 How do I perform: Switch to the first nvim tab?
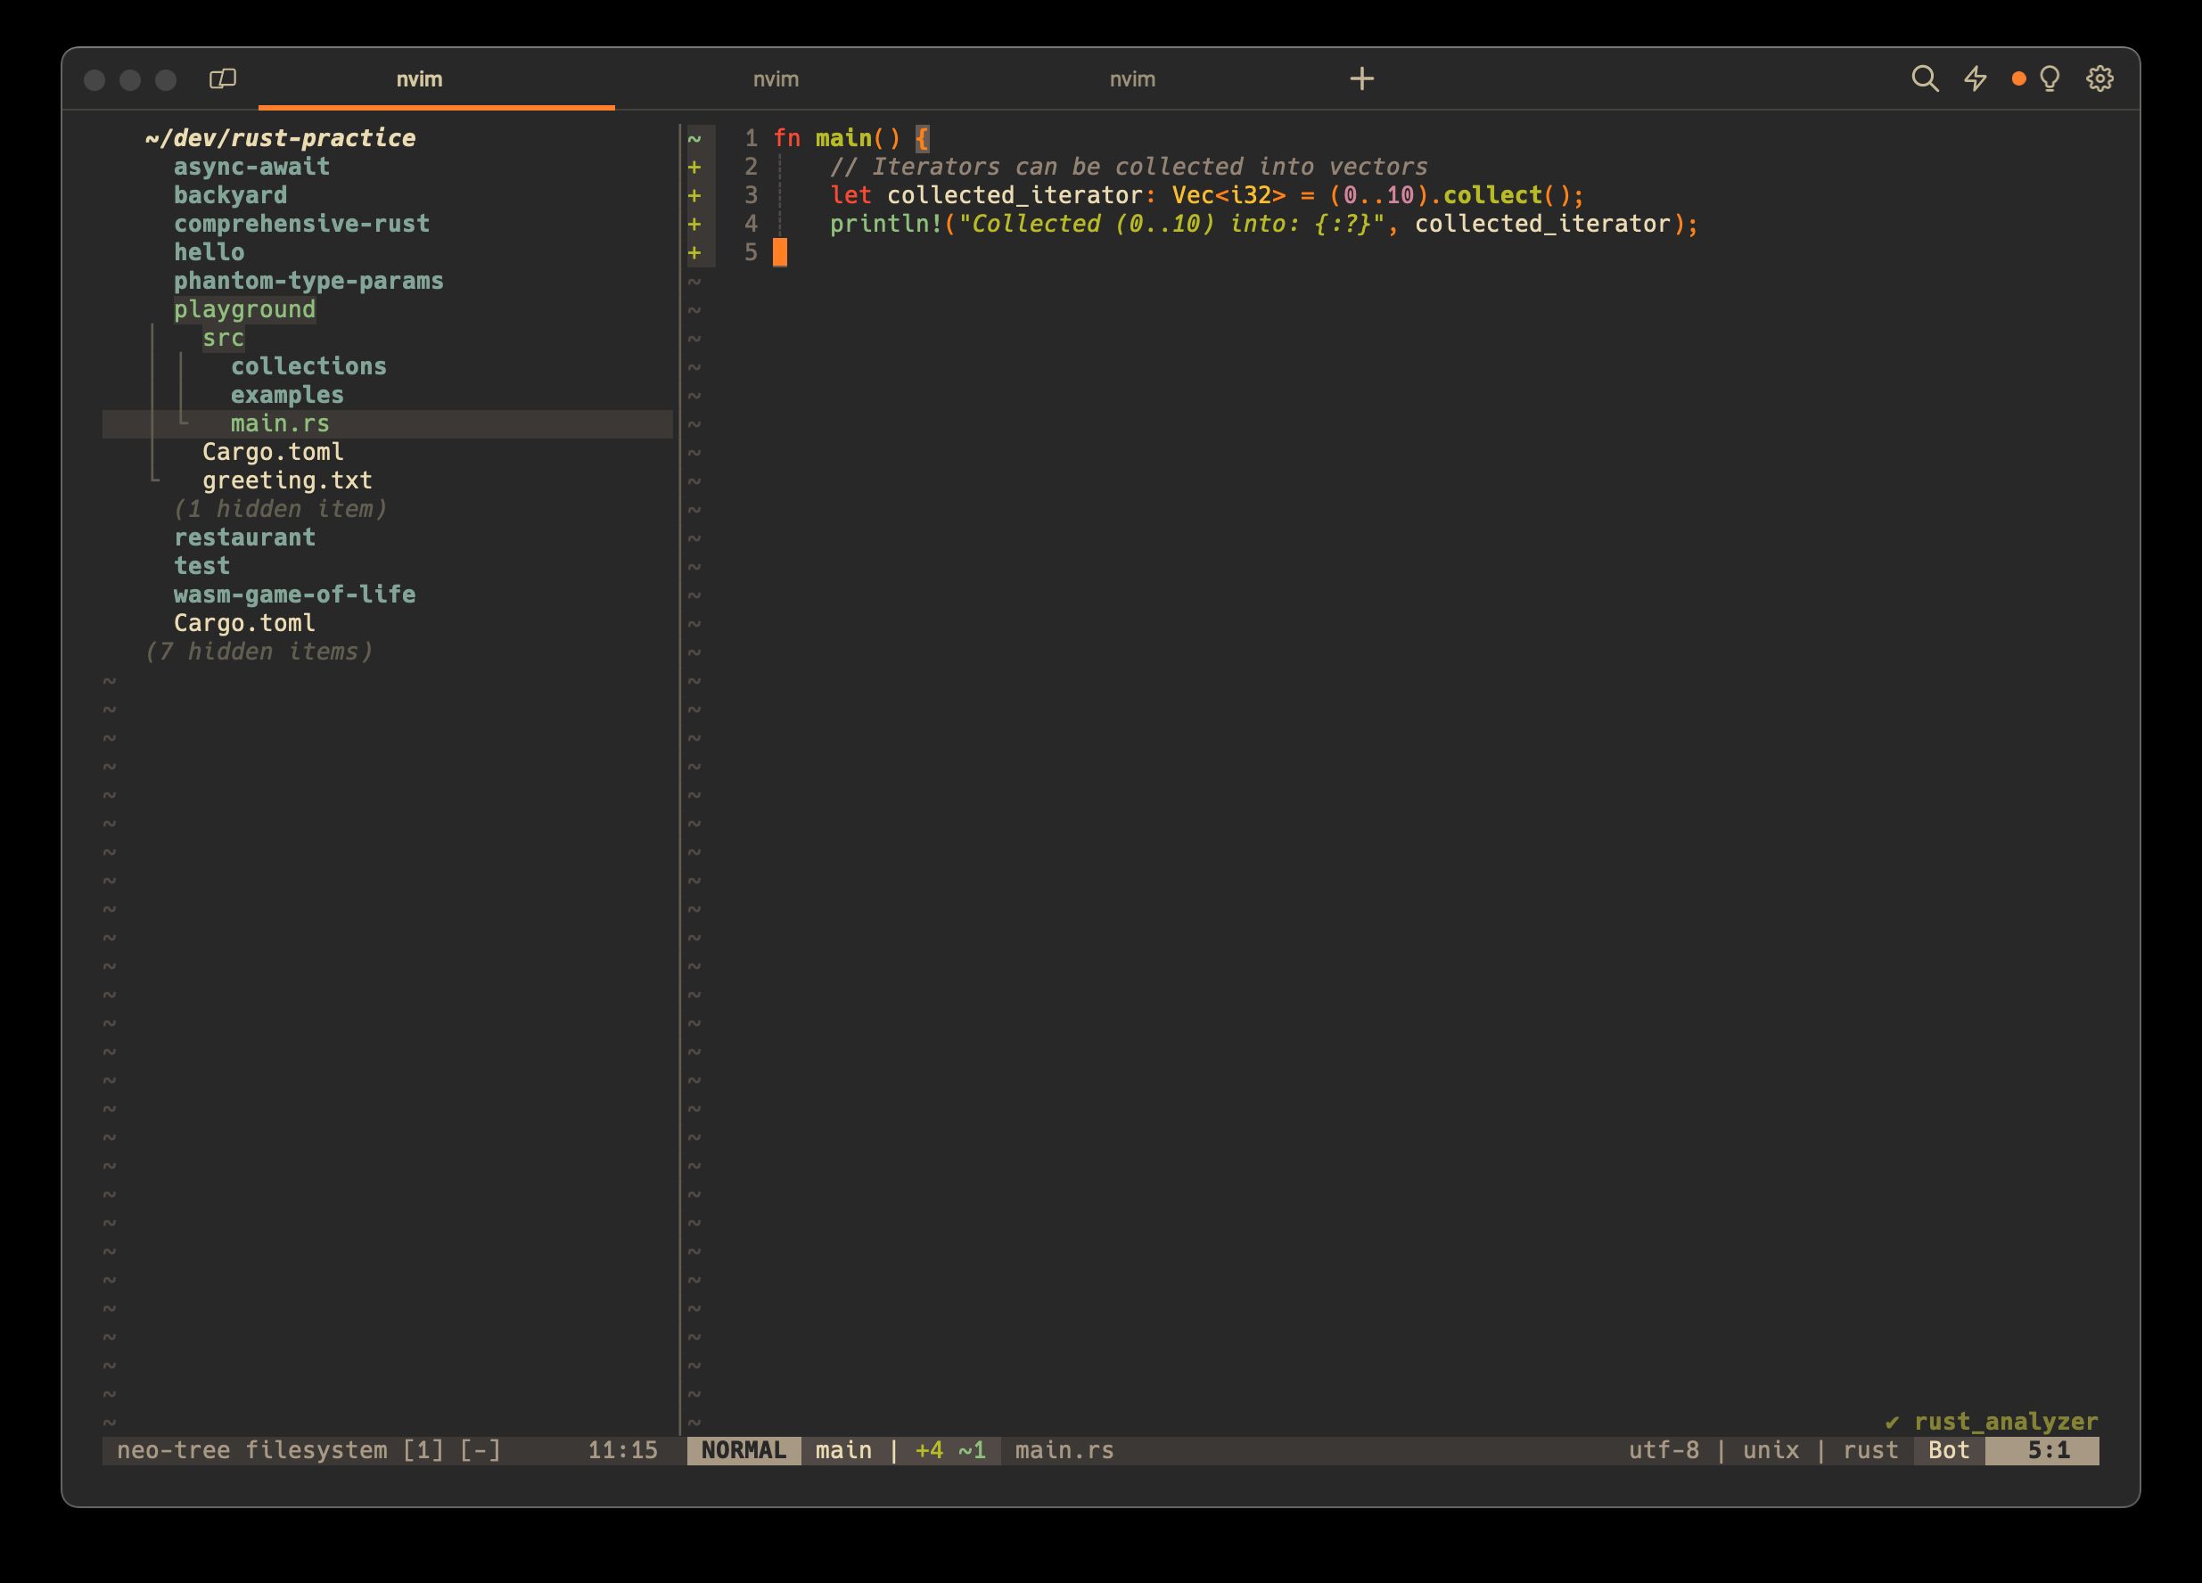click(x=419, y=79)
